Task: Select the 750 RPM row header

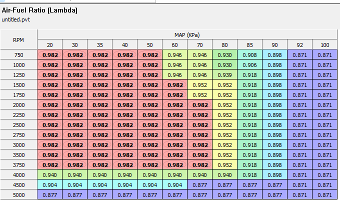Action: click(18, 55)
